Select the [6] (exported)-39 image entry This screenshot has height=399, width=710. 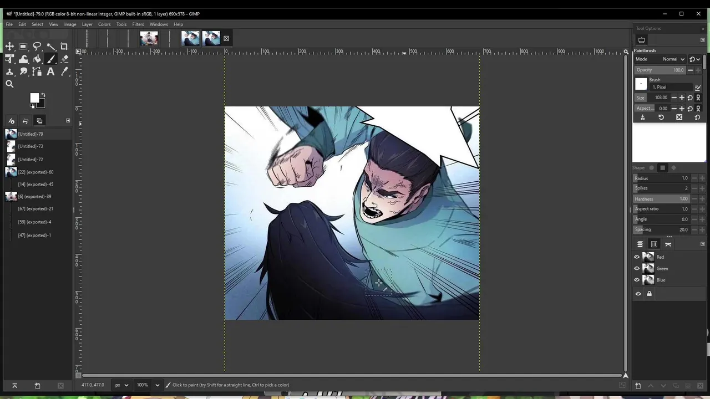click(38, 196)
